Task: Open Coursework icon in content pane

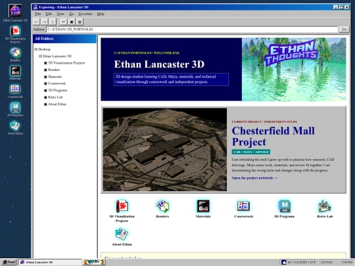Action: [243, 209]
